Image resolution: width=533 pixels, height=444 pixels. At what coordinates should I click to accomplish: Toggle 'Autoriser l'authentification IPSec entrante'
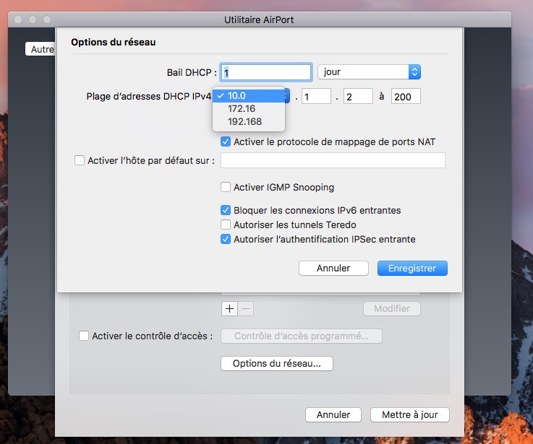[x=226, y=239]
